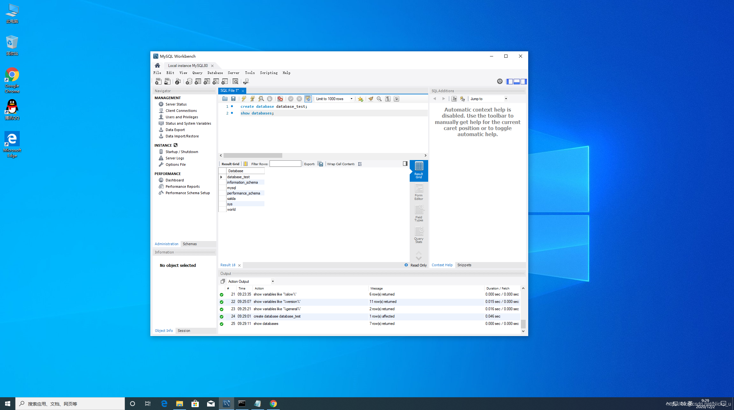Screen dimensions: 734x410
Task: Open Server Status in Navigator
Action: coord(176,104)
